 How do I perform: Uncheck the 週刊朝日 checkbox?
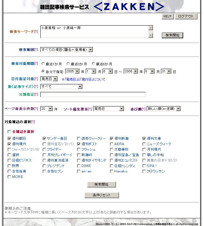[9, 139]
